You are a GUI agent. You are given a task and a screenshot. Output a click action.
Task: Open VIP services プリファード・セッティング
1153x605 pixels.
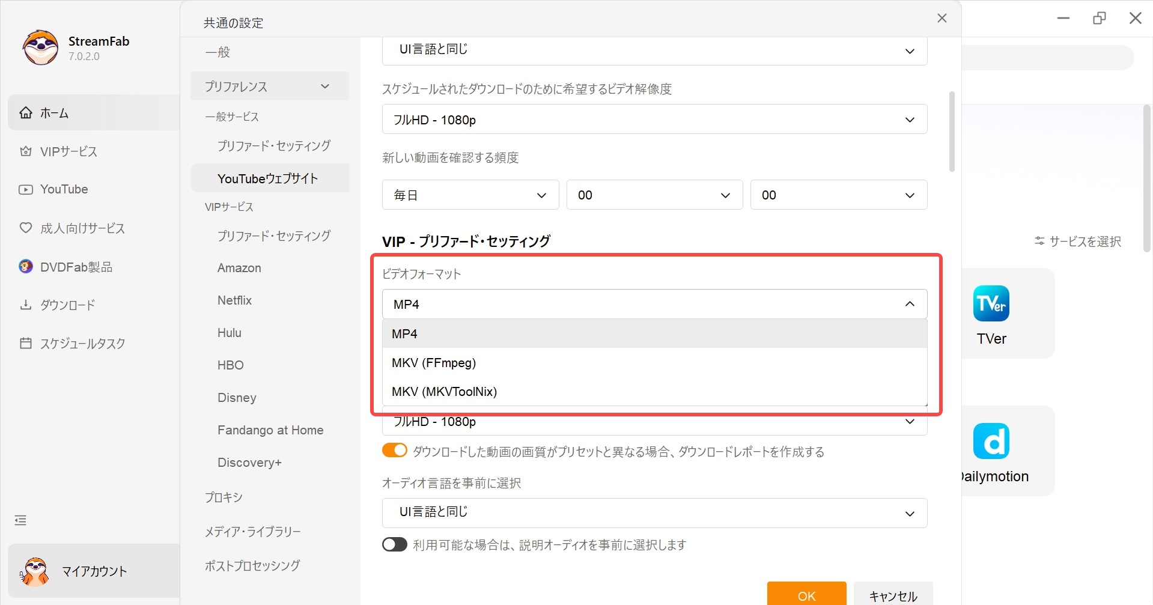(274, 236)
